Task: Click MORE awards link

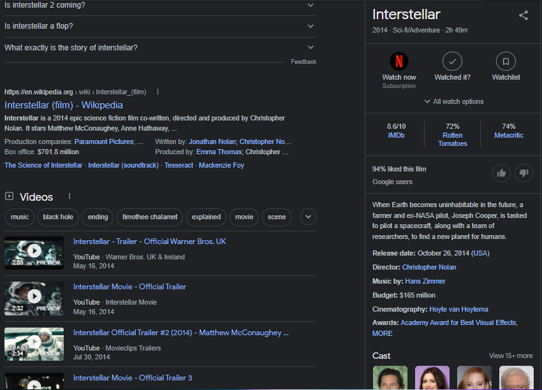Action: (x=383, y=334)
